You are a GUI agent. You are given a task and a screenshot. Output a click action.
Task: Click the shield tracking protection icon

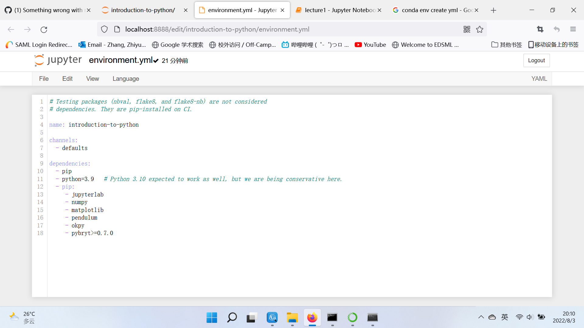click(104, 29)
